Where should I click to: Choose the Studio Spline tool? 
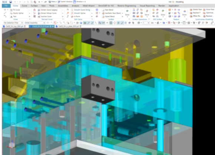[17, 13]
